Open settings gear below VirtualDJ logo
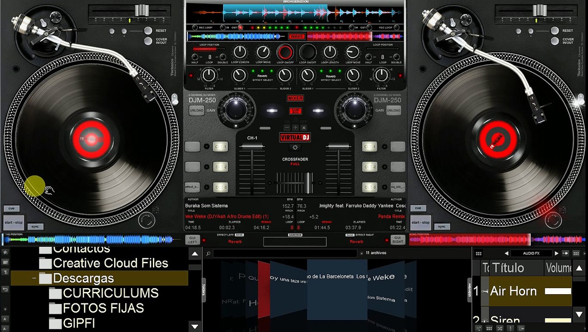The height and width of the screenshot is (332, 588). pos(295,148)
